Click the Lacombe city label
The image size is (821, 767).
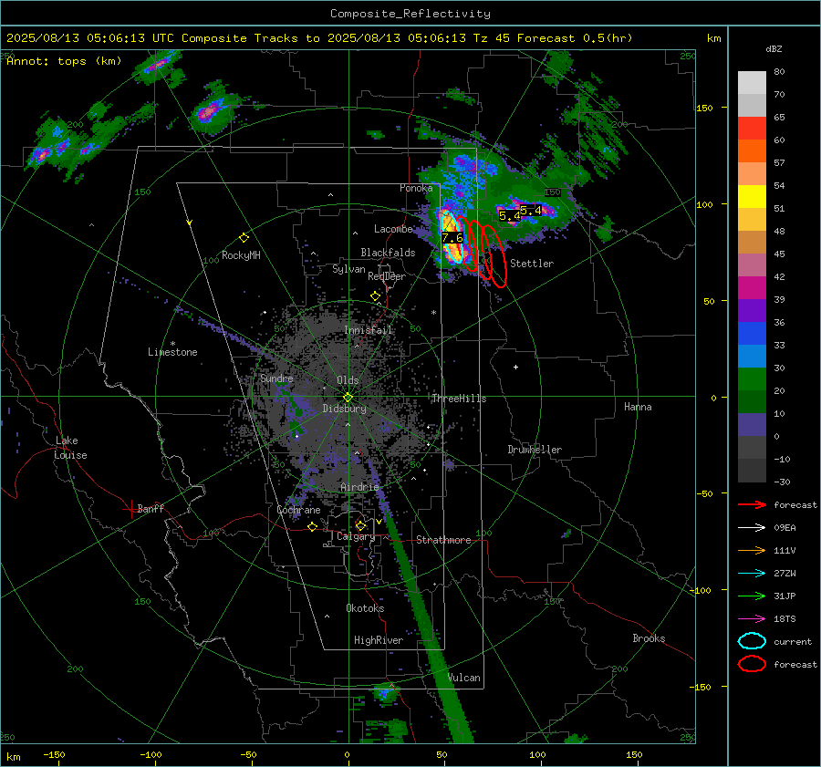(393, 229)
